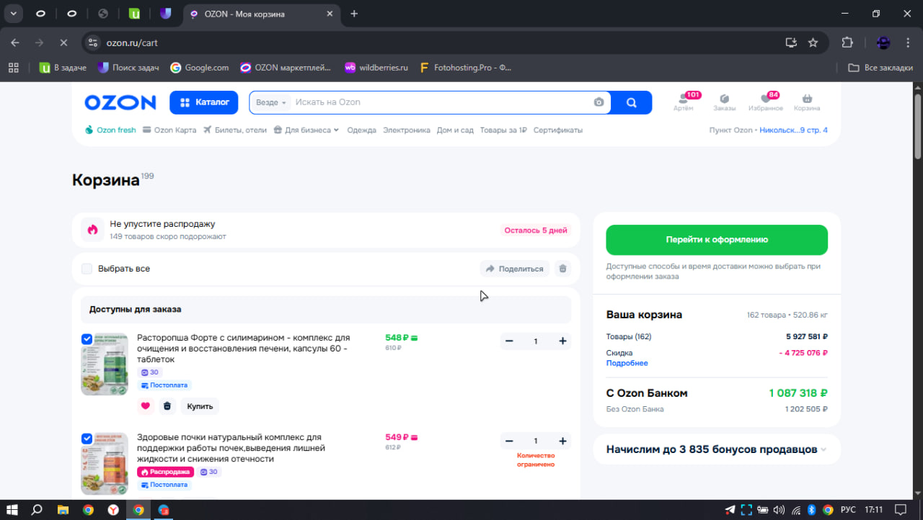
Task: Click the Подробнее discount details link
Action: coord(627,363)
